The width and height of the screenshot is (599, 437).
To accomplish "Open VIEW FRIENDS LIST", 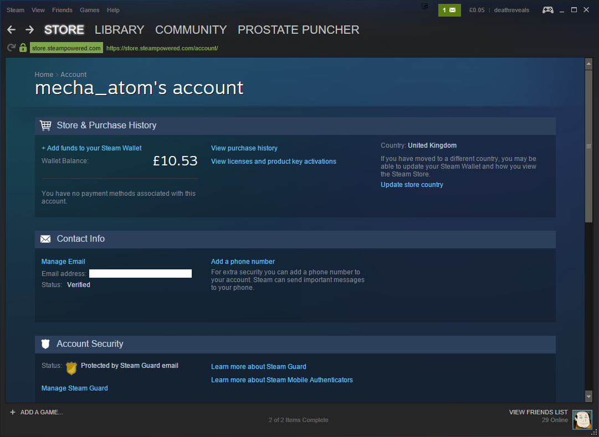I will 538,412.
